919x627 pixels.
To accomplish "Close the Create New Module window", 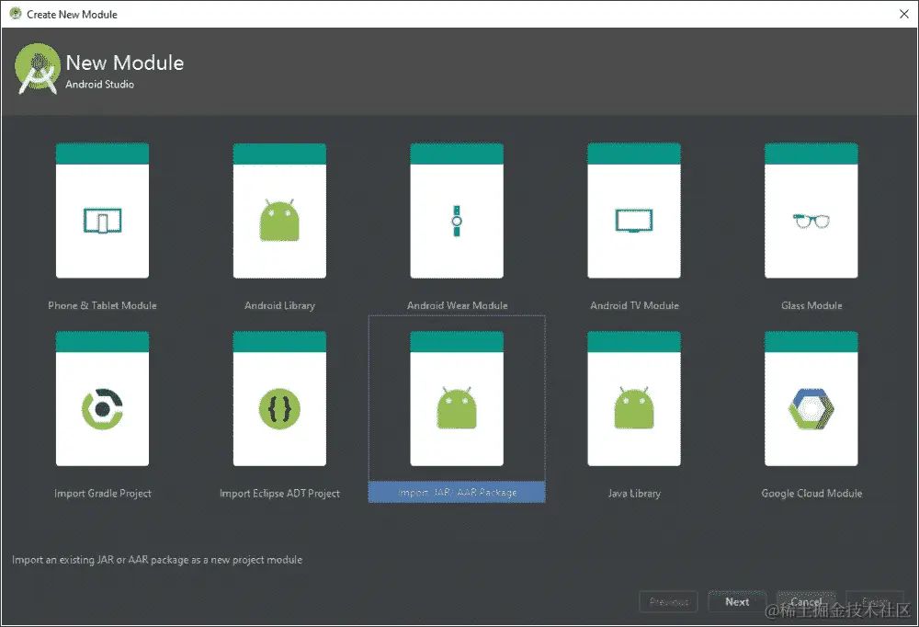I will pyautogui.click(x=903, y=14).
